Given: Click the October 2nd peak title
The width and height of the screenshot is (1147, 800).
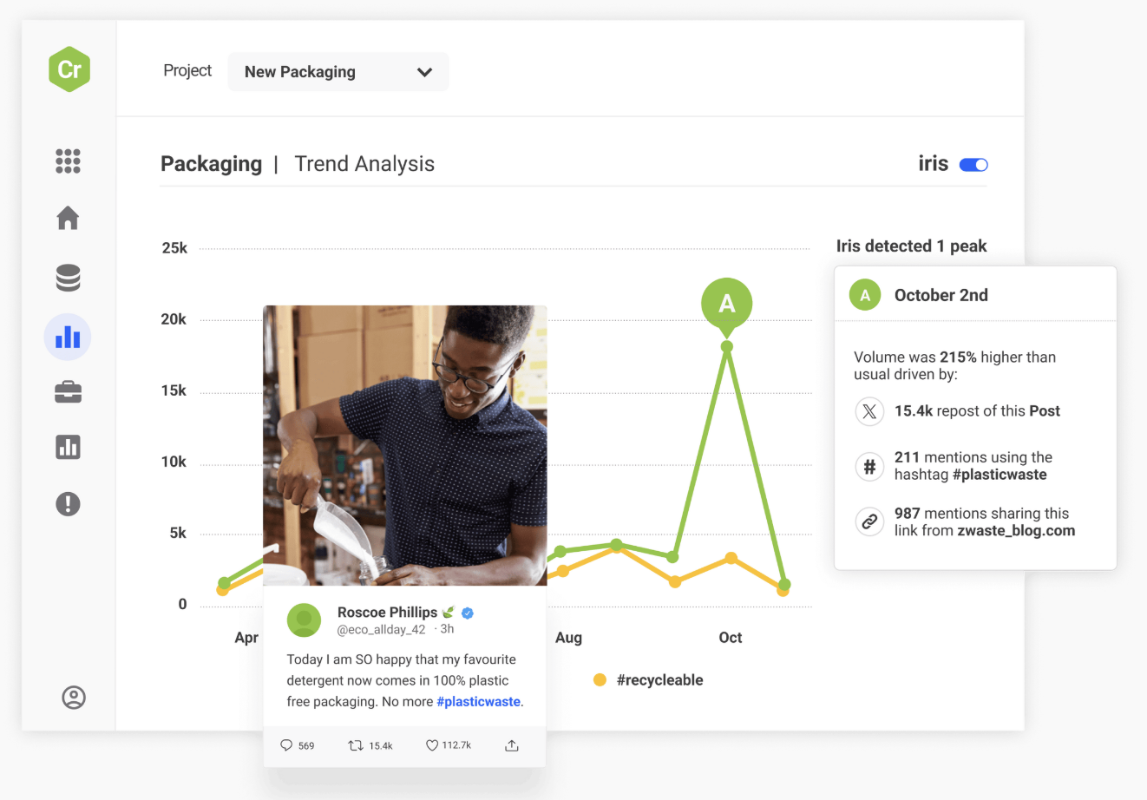Looking at the screenshot, I should pos(941,295).
